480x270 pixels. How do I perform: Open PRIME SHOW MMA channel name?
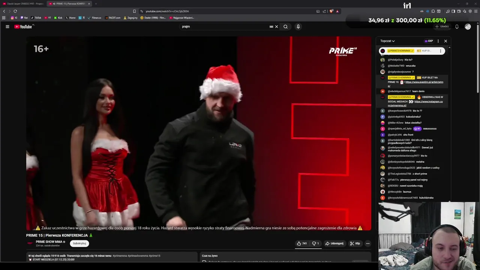[49, 242]
